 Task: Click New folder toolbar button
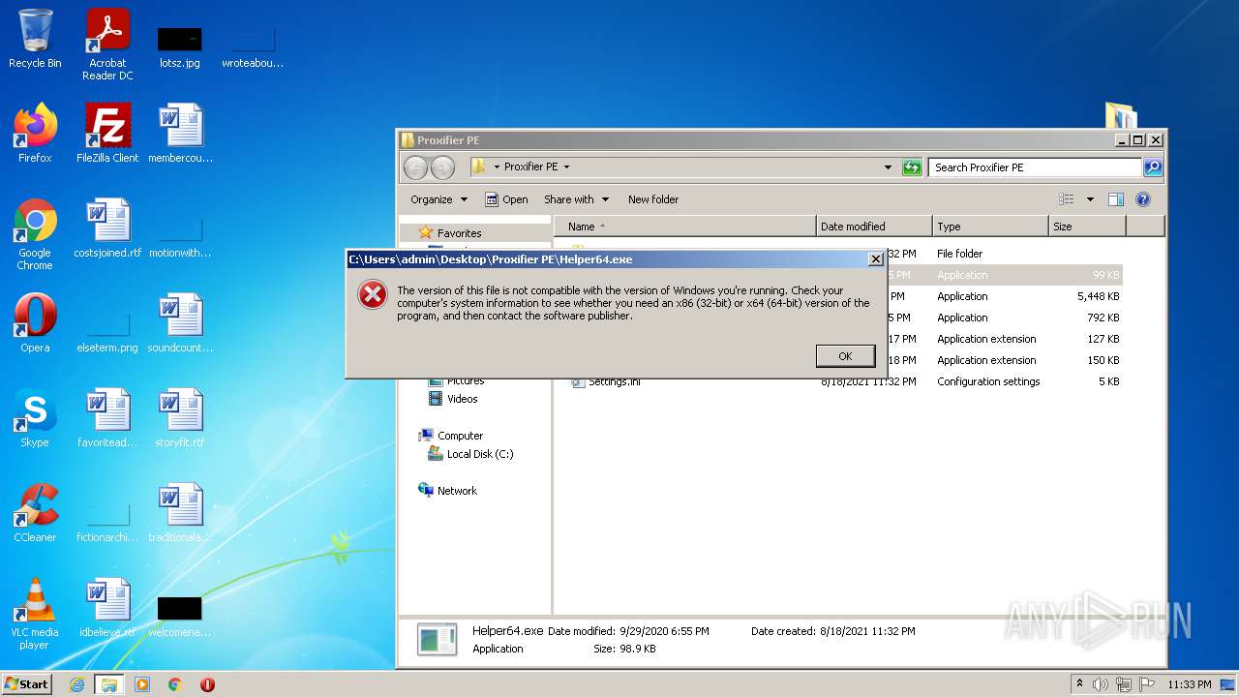coord(653,199)
